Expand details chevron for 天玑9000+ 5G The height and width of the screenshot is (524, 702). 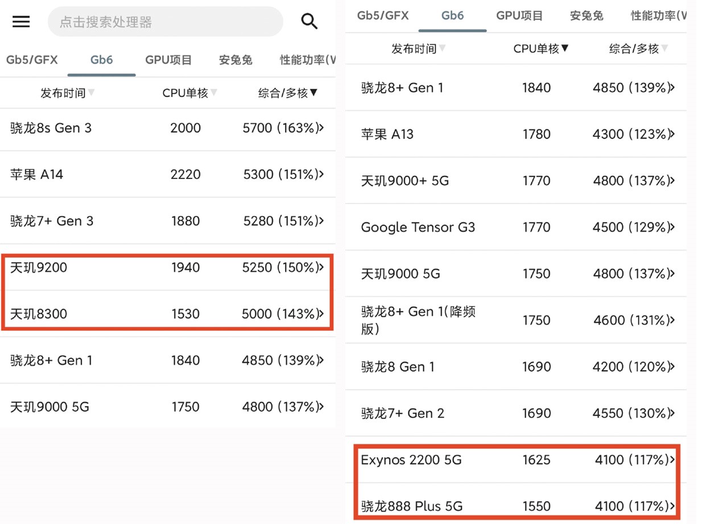tap(672, 181)
